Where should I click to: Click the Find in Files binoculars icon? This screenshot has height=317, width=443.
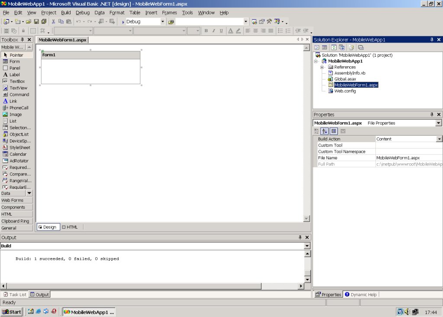(x=171, y=22)
